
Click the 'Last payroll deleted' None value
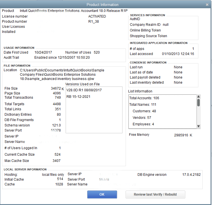[178, 77]
